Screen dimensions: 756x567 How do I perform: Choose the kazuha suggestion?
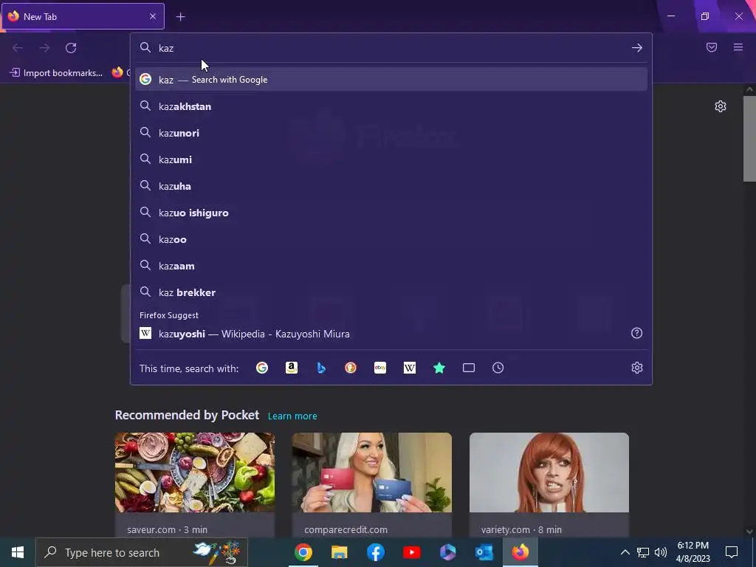point(391,186)
